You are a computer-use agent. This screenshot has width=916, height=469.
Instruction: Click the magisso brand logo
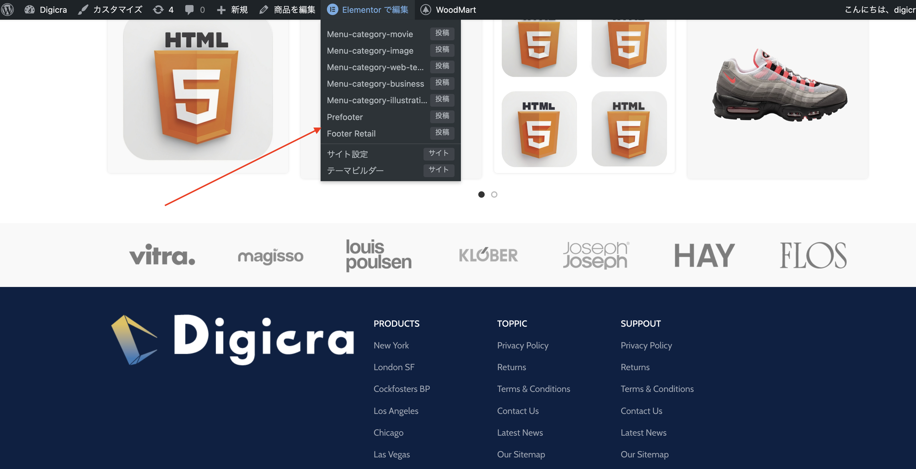click(x=270, y=256)
